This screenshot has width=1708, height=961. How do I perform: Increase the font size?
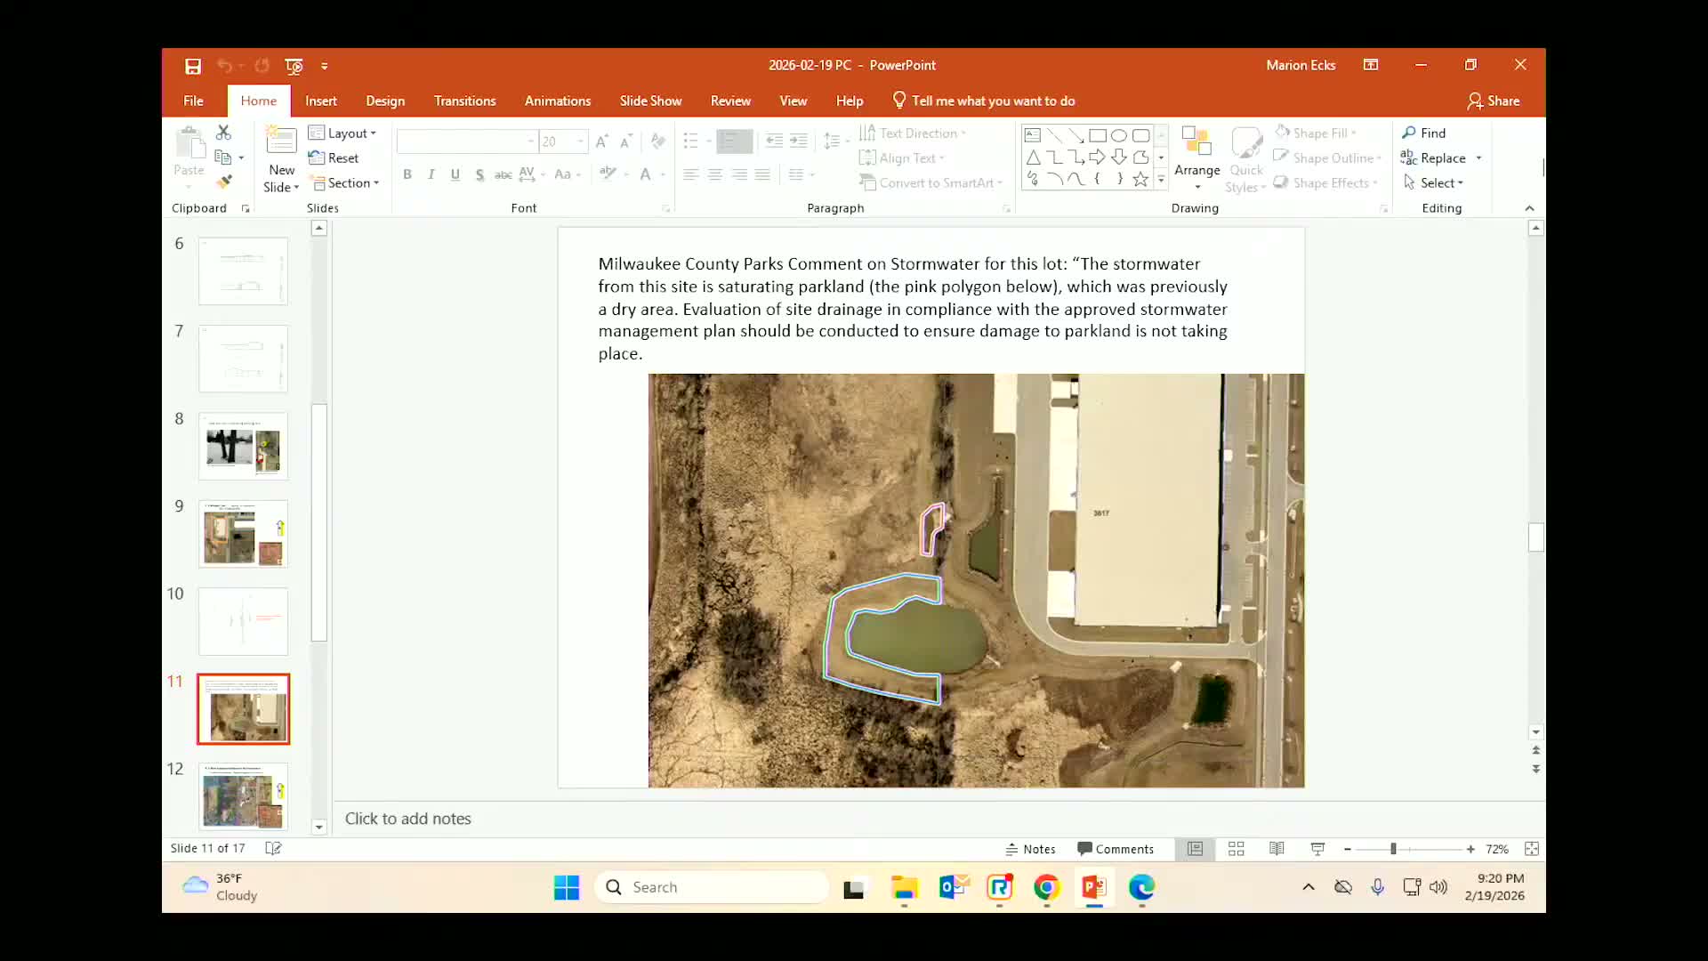[x=603, y=141]
